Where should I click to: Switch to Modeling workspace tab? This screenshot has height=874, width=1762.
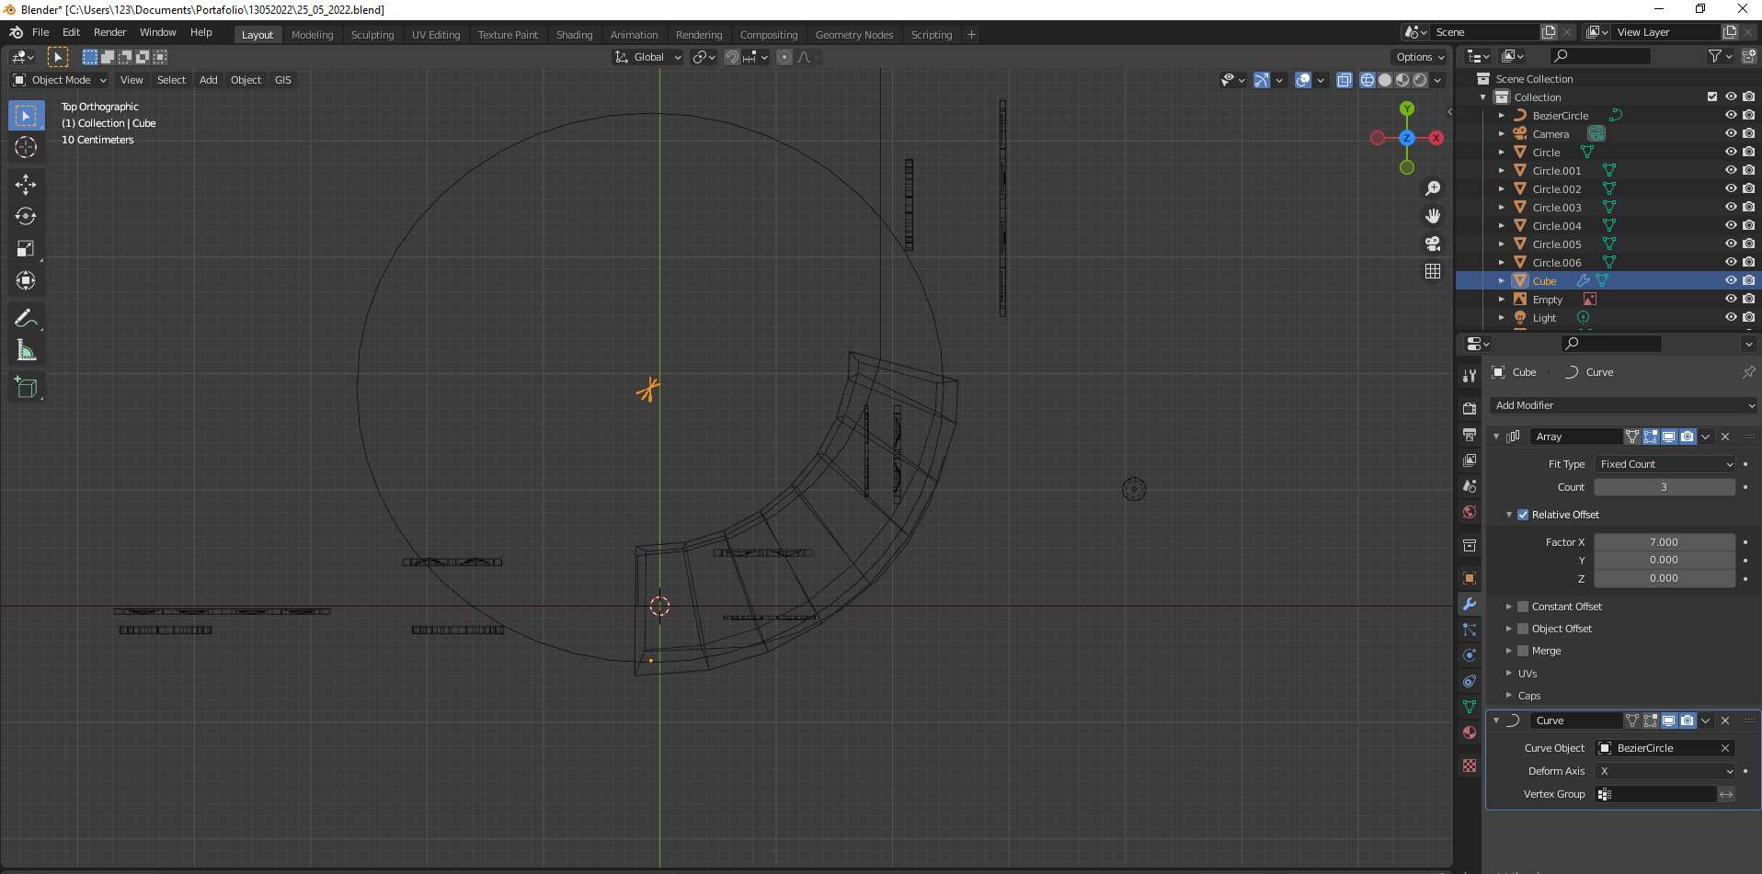coord(312,35)
